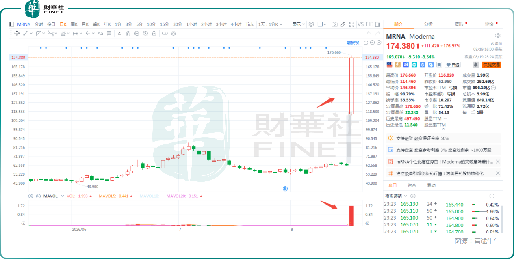Activate the pencil draw tool
This screenshot has width=514, height=267.
(343, 24)
